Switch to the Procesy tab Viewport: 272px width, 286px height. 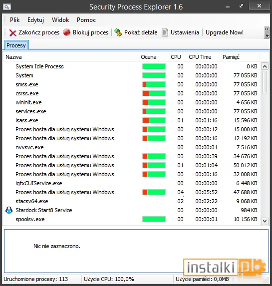[x=16, y=45]
